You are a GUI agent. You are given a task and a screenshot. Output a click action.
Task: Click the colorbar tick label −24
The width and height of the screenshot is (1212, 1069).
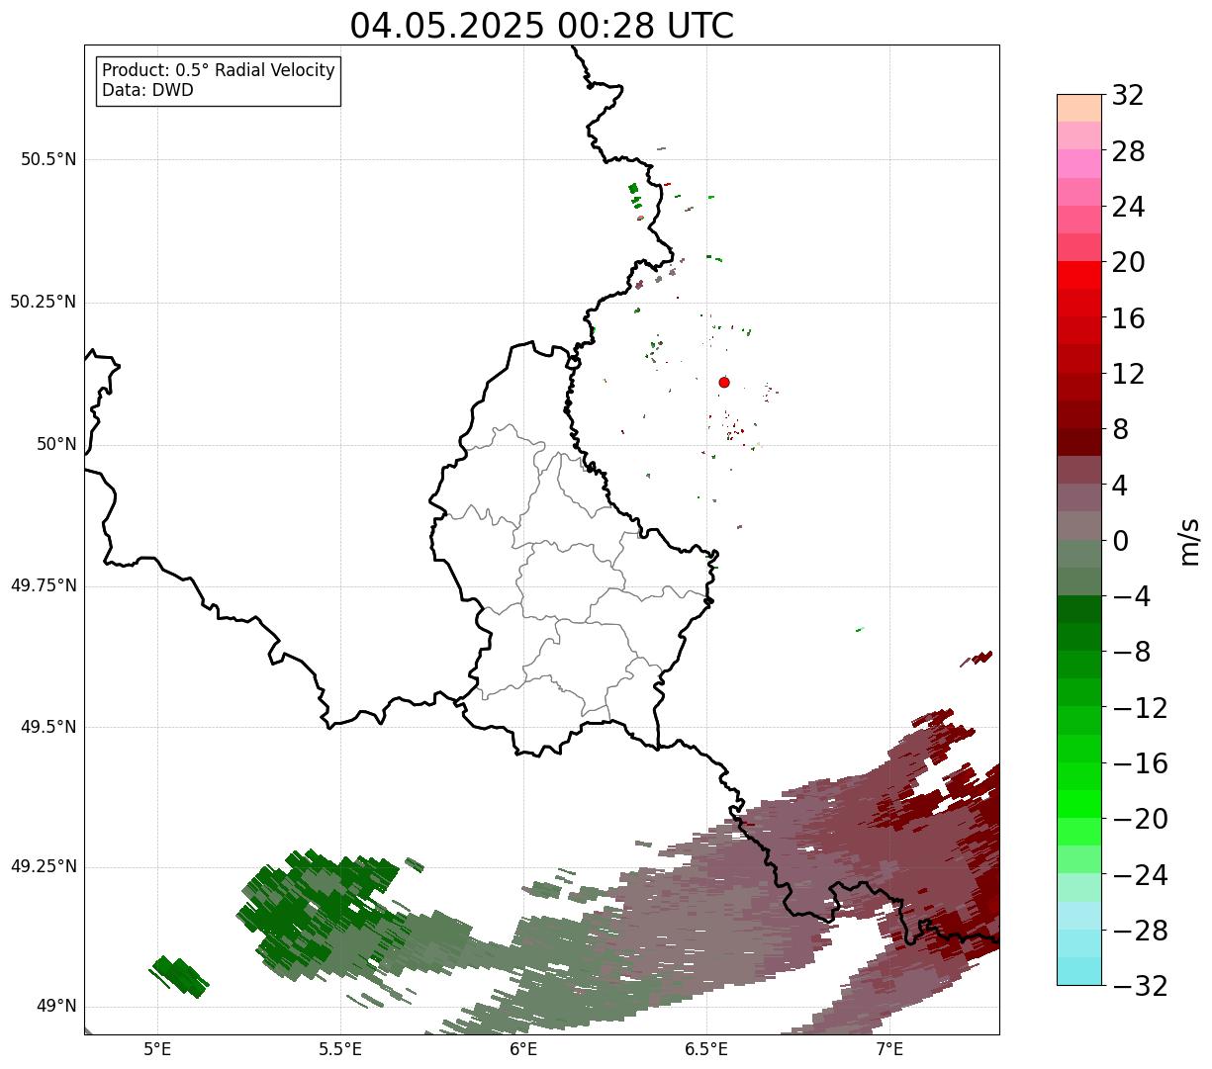tap(1140, 874)
